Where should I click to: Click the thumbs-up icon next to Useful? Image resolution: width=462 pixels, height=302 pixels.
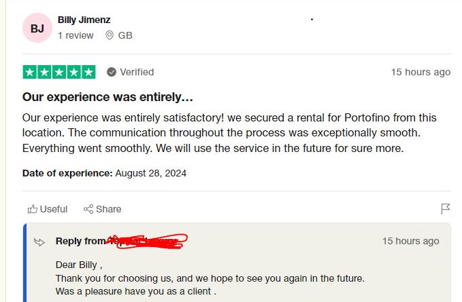[32, 209]
